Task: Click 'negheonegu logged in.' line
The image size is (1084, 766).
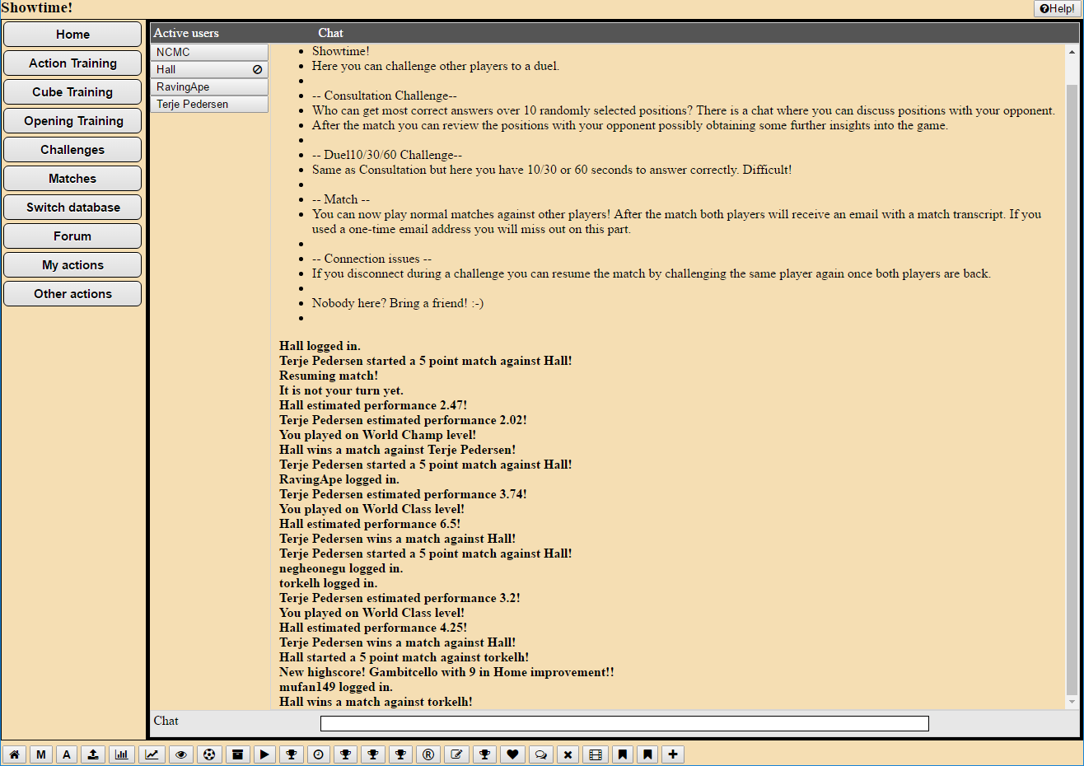Action: click(x=341, y=568)
